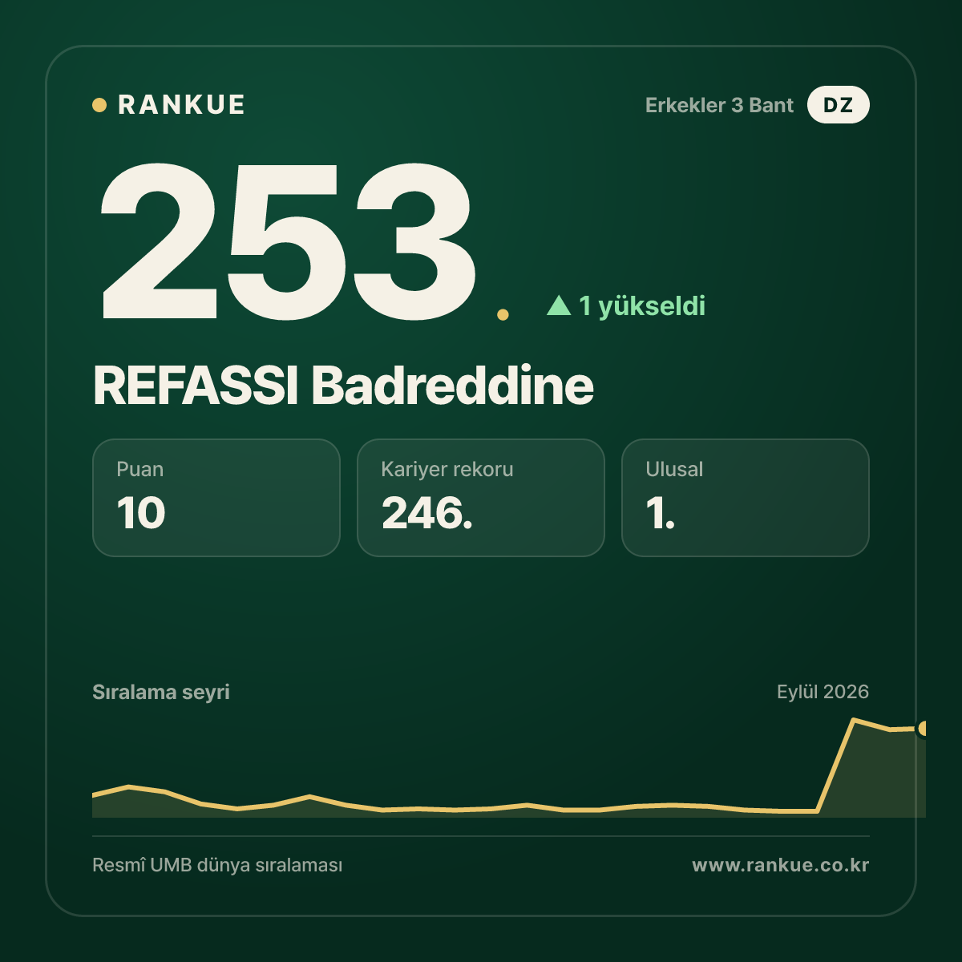Viewport: 962px width, 962px height.
Task: Click 'Resmî UMB dünya sıralaması' footer text
Action: pos(217,866)
